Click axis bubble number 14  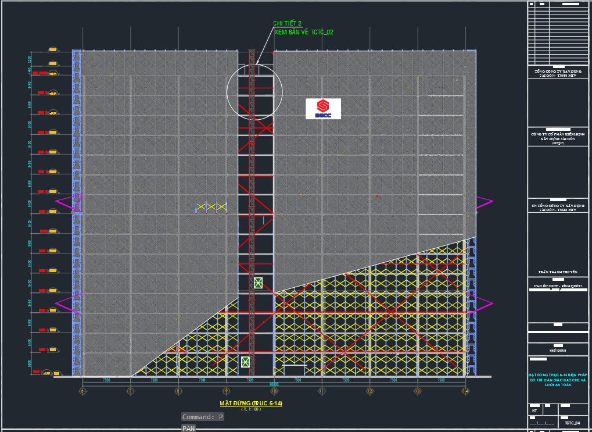465,391
